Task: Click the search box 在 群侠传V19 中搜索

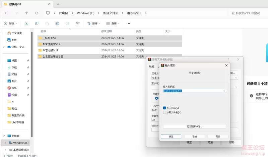Action: coord(248,13)
